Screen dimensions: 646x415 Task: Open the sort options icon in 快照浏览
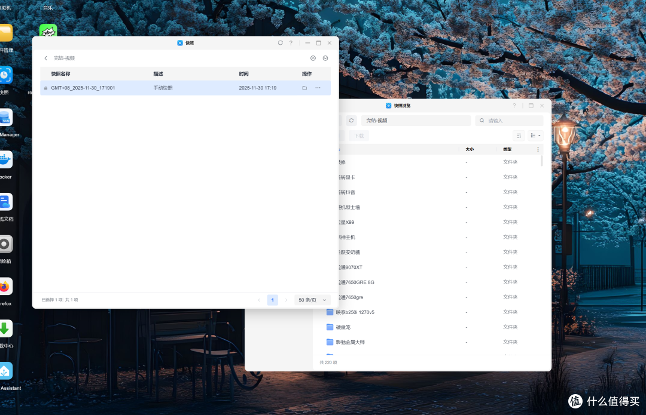point(519,136)
